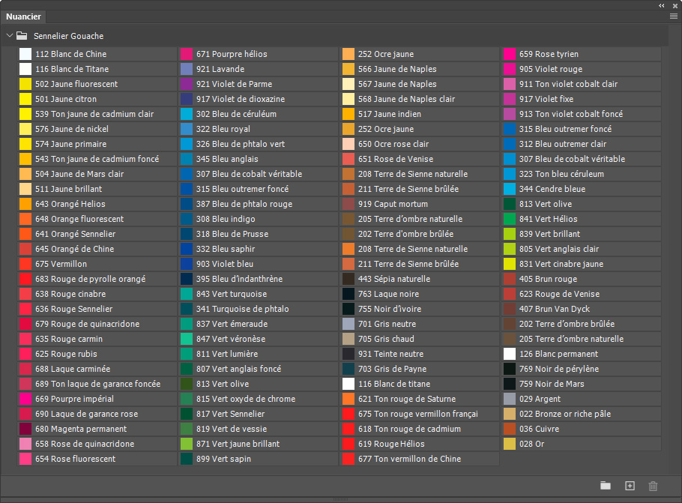
Task: Create a new swatch with plus icon
Action: 630,486
